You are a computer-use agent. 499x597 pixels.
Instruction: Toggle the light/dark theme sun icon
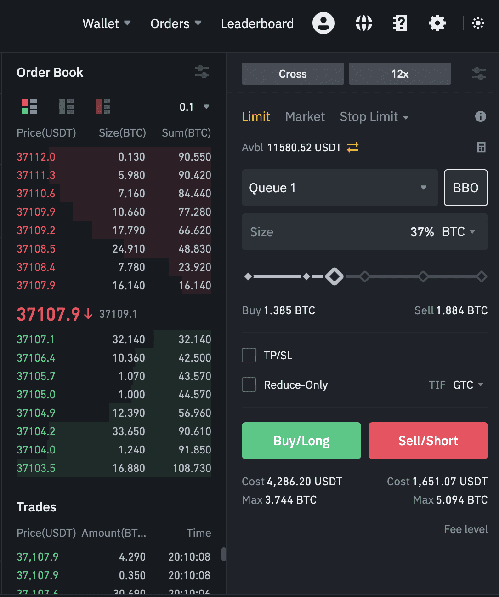tap(478, 23)
